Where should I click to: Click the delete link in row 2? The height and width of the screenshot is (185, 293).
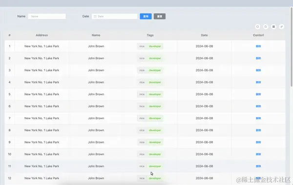(x=258, y=58)
